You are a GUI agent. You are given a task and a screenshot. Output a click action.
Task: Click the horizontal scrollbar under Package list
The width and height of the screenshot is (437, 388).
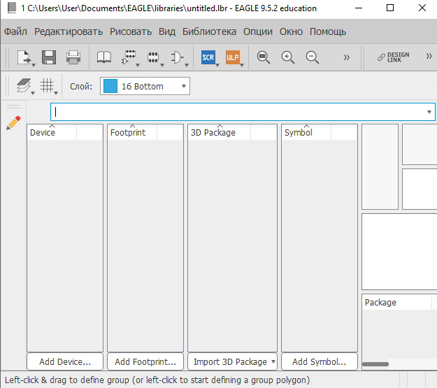pos(375,364)
